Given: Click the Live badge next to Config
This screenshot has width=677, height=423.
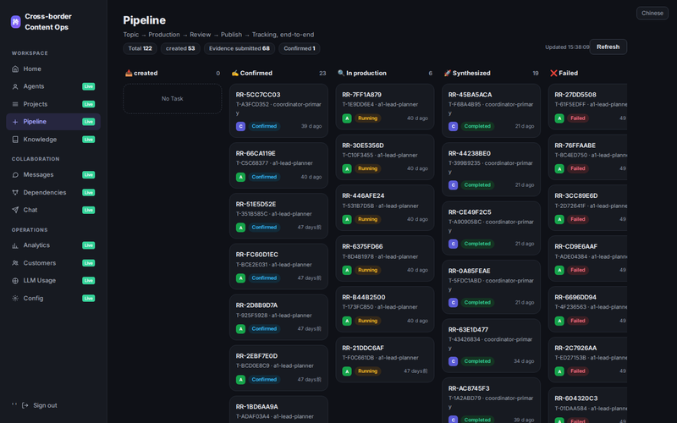Looking at the screenshot, I should [x=89, y=299].
